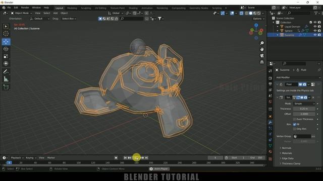The width and height of the screenshot is (323, 181).
Task: Click the viewport zoom magnifier icon
Action: pyautogui.click(x=262, y=43)
